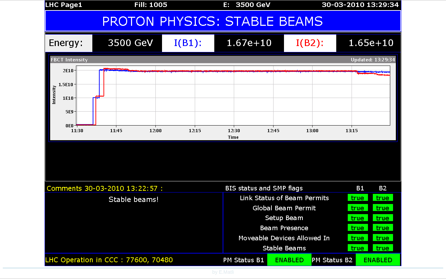This screenshot has width=446, height=279.
Task: Click the B1 Setup Beam true indicator
Action: 357,218
